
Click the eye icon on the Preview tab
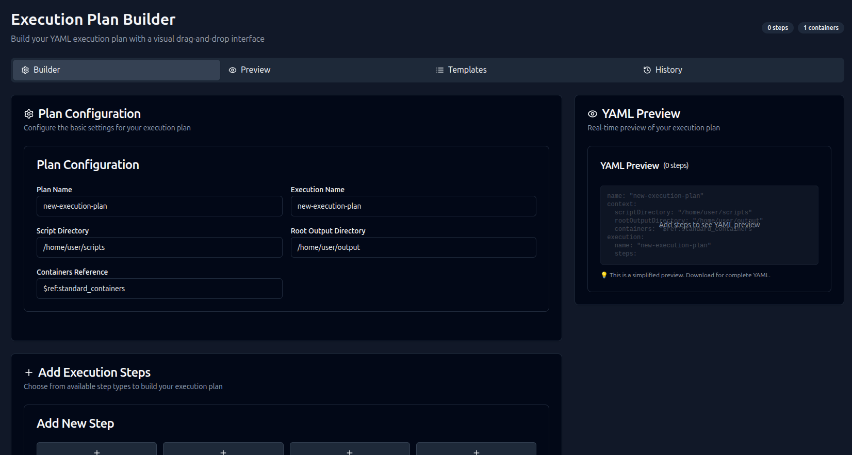(x=233, y=70)
